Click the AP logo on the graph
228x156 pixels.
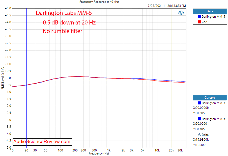[181, 13]
